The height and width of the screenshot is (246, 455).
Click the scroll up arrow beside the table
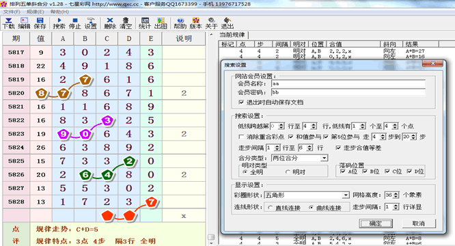click(211, 35)
